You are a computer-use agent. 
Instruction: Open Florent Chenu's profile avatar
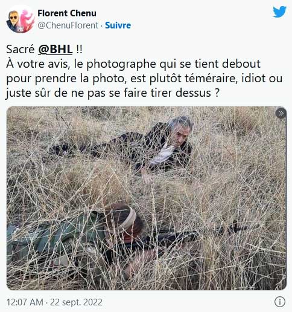click(21, 19)
